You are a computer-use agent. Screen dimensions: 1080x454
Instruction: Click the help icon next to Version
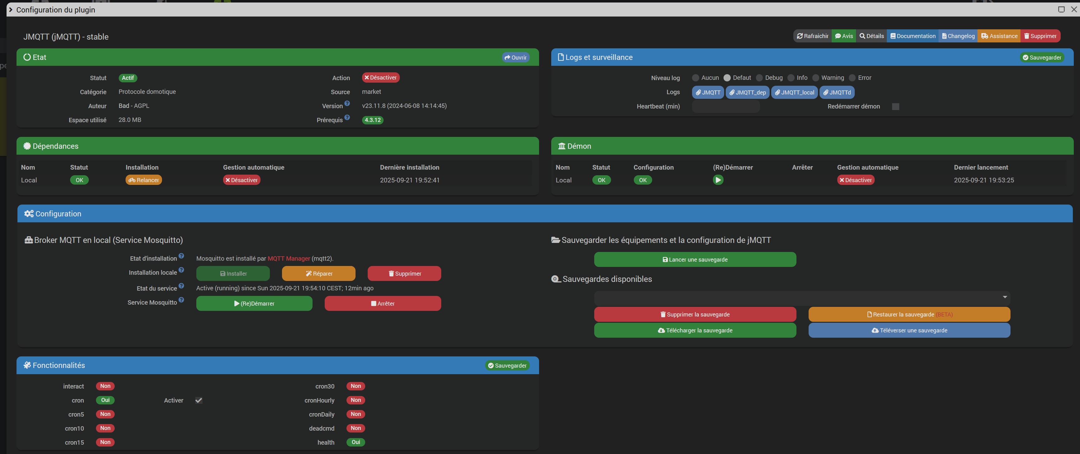347,103
